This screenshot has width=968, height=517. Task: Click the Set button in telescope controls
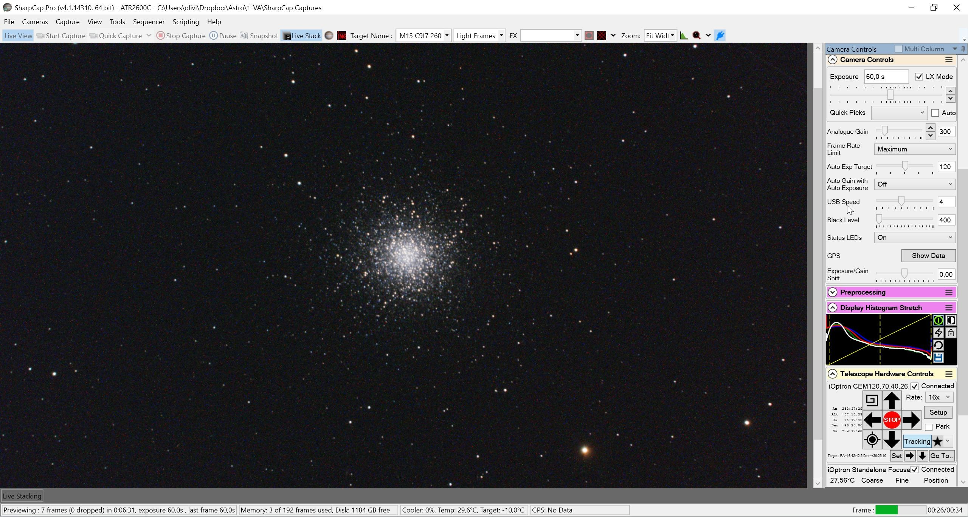click(x=897, y=456)
